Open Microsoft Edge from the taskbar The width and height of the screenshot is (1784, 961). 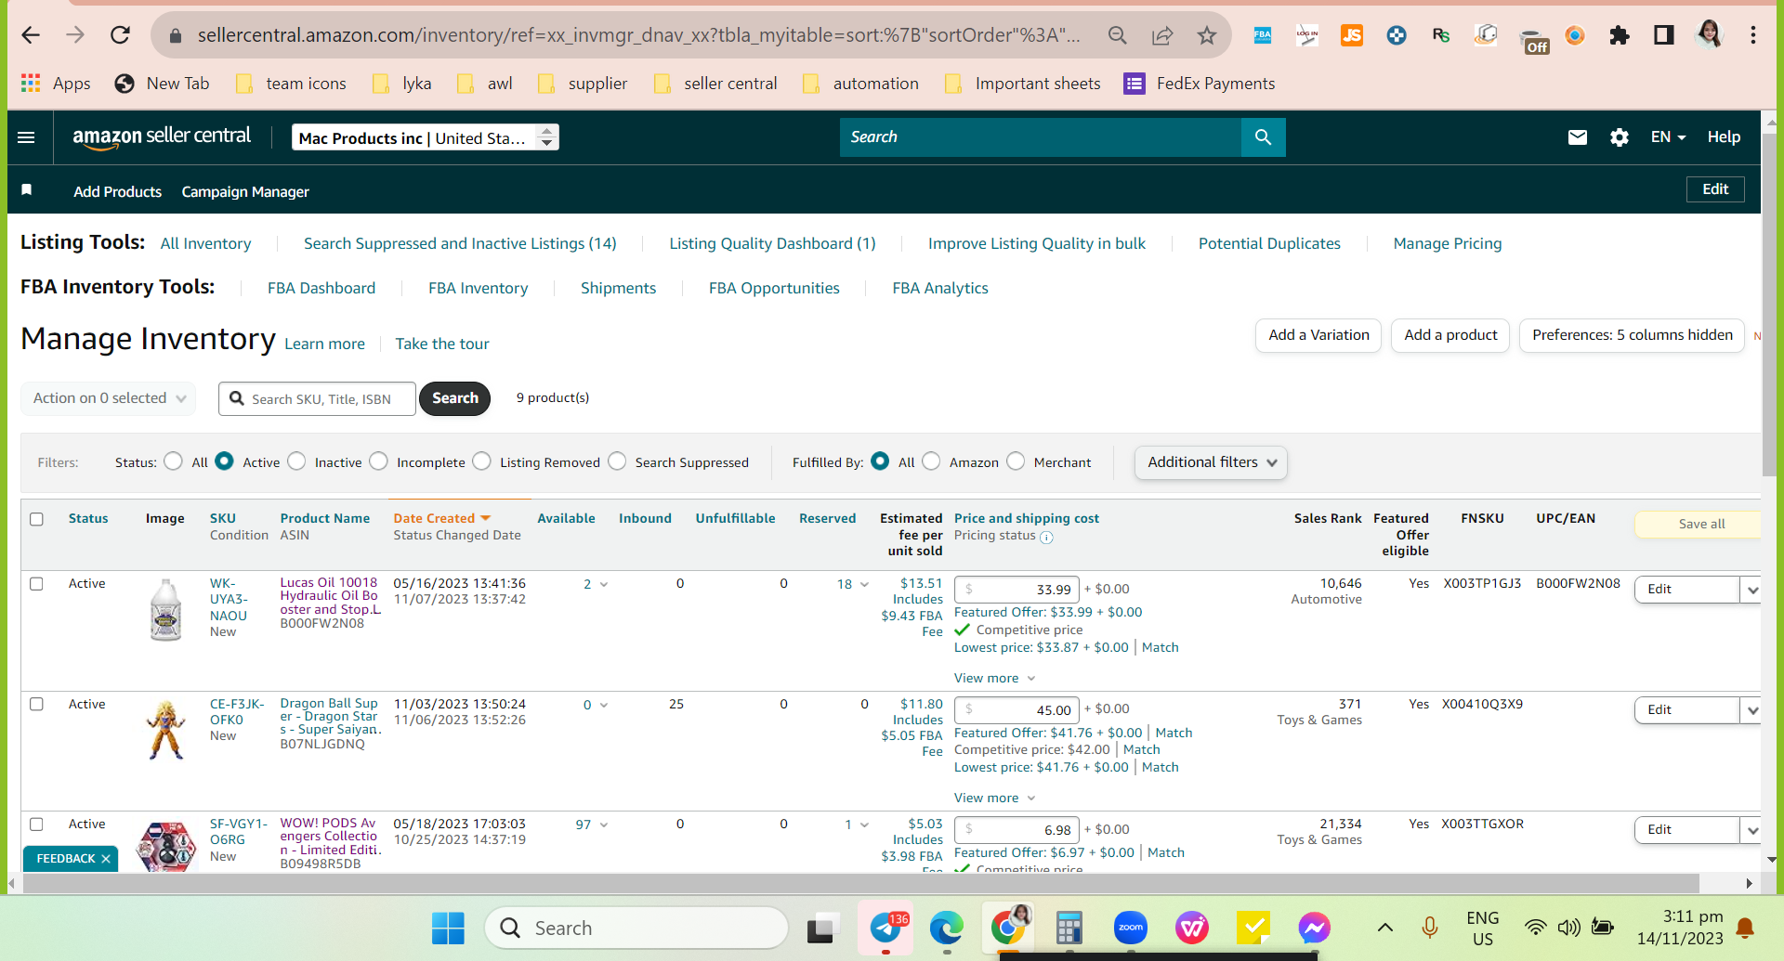coord(947,928)
